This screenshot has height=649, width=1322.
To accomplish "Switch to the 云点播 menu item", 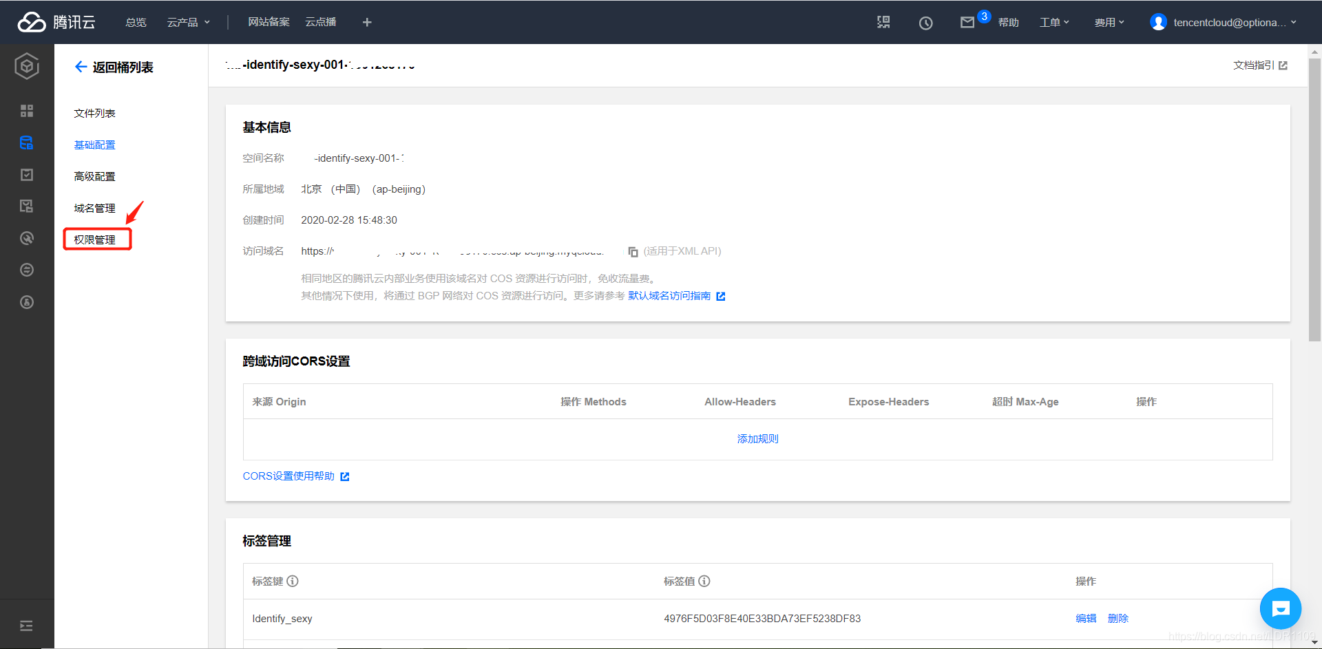I will [x=320, y=21].
